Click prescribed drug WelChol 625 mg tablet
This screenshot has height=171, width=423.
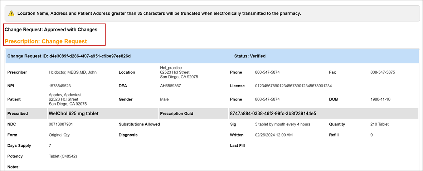[x=73, y=114]
